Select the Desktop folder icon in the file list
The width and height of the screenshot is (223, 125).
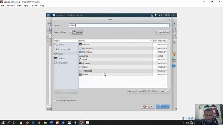point(80,44)
